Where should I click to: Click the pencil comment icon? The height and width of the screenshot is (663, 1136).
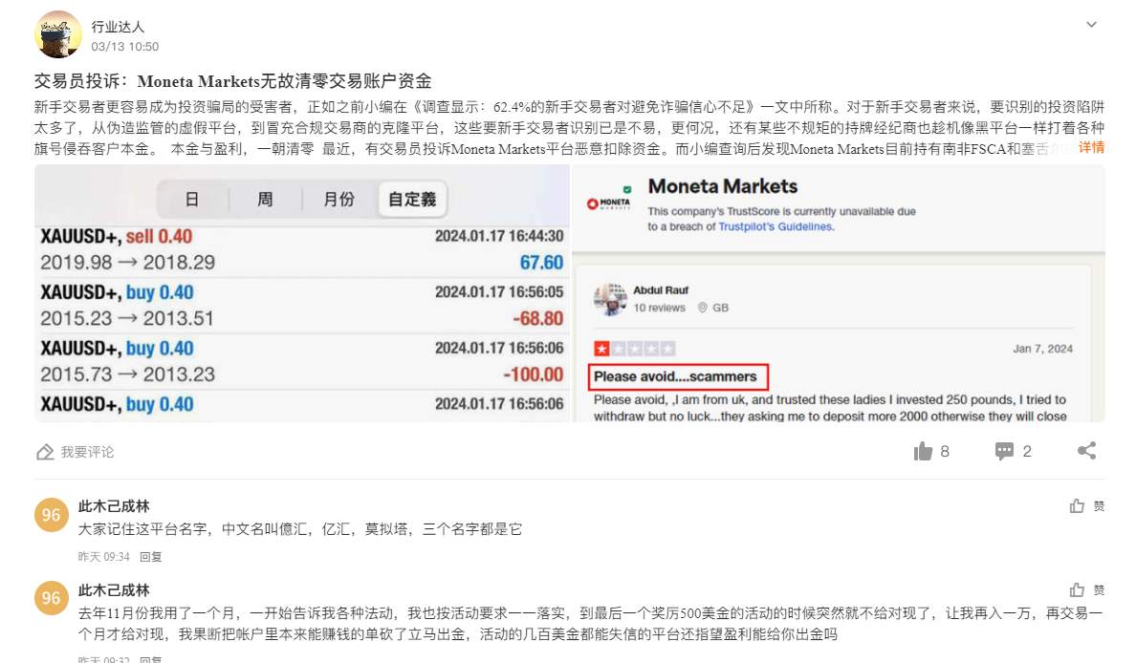pyautogui.click(x=45, y=452)
